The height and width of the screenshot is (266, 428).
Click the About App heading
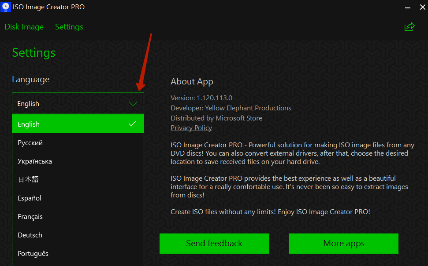[192, 81]
